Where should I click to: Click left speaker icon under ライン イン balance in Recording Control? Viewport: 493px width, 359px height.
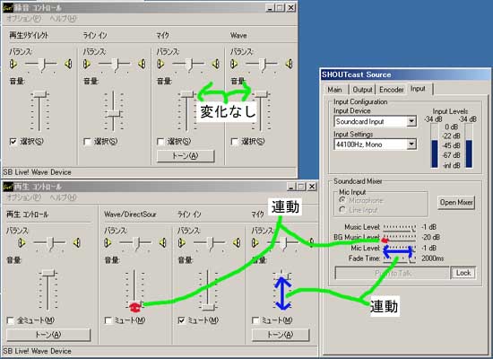(87, 64)
